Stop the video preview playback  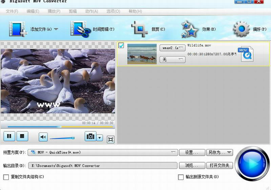[22, 136]
